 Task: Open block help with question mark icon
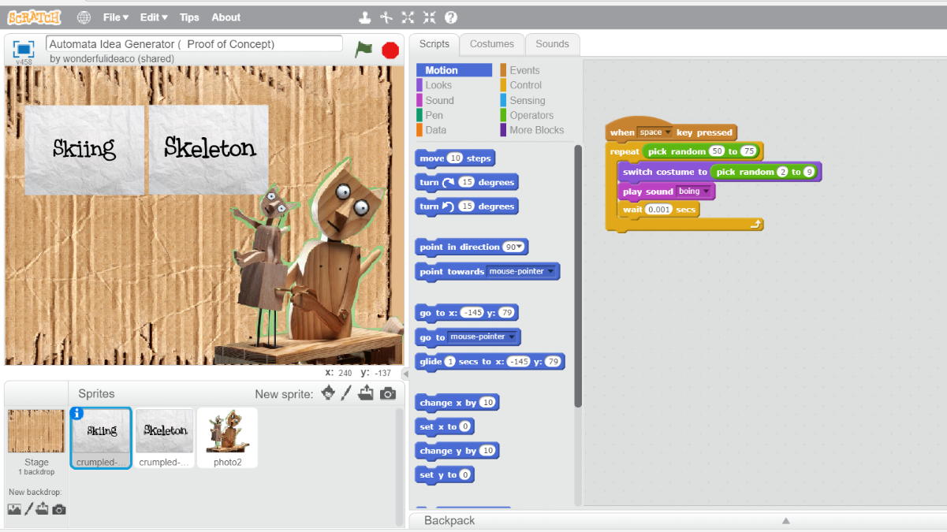pos(450,17)
